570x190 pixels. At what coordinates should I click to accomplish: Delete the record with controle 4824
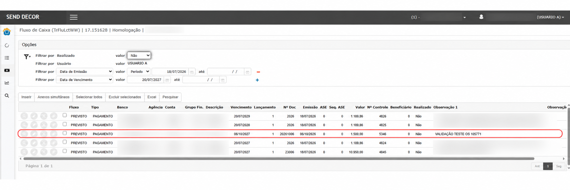click(44, 143)
